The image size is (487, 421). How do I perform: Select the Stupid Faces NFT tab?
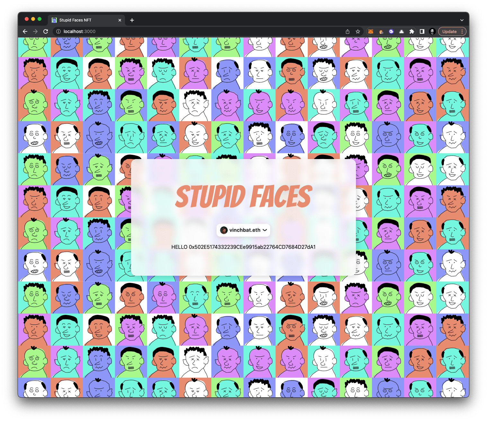point(87,20)
